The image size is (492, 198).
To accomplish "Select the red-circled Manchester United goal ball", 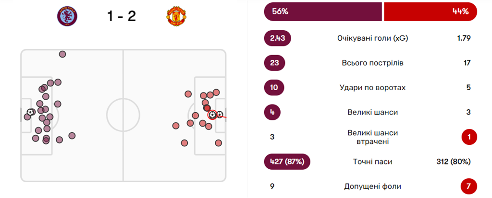I will [x=212, y=115].
